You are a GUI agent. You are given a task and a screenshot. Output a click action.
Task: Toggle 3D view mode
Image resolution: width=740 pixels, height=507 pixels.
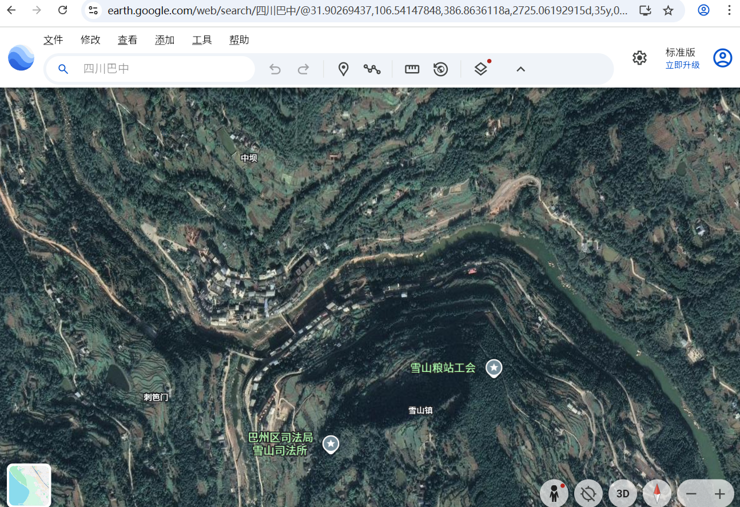coord(622,493)
